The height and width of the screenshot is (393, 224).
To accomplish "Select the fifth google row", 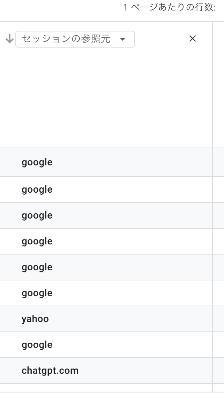I will pyautogui.click(x=106, y=267).
